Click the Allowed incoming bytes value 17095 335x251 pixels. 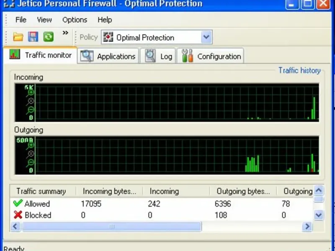(91, 204)
